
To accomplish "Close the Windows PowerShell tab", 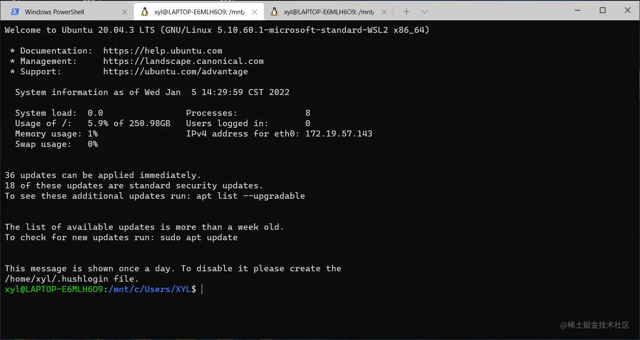I will pos(125,12).
